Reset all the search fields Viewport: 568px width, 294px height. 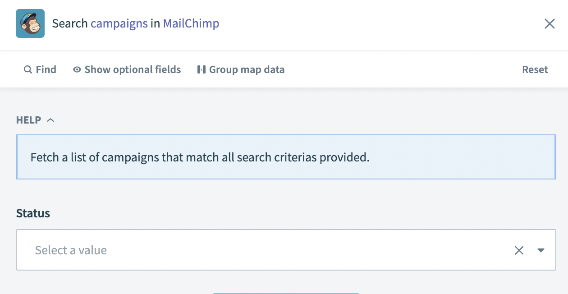pos(535,69)
